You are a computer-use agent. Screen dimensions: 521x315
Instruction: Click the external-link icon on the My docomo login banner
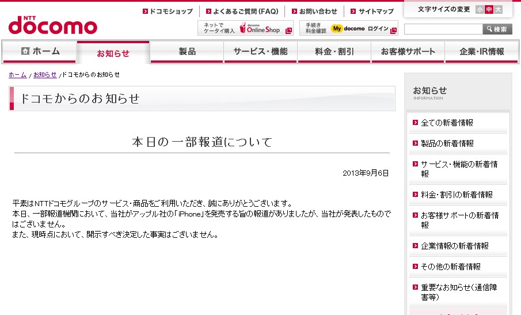393,31
